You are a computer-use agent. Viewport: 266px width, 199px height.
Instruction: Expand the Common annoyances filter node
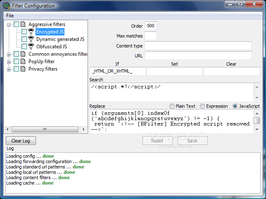9,54
